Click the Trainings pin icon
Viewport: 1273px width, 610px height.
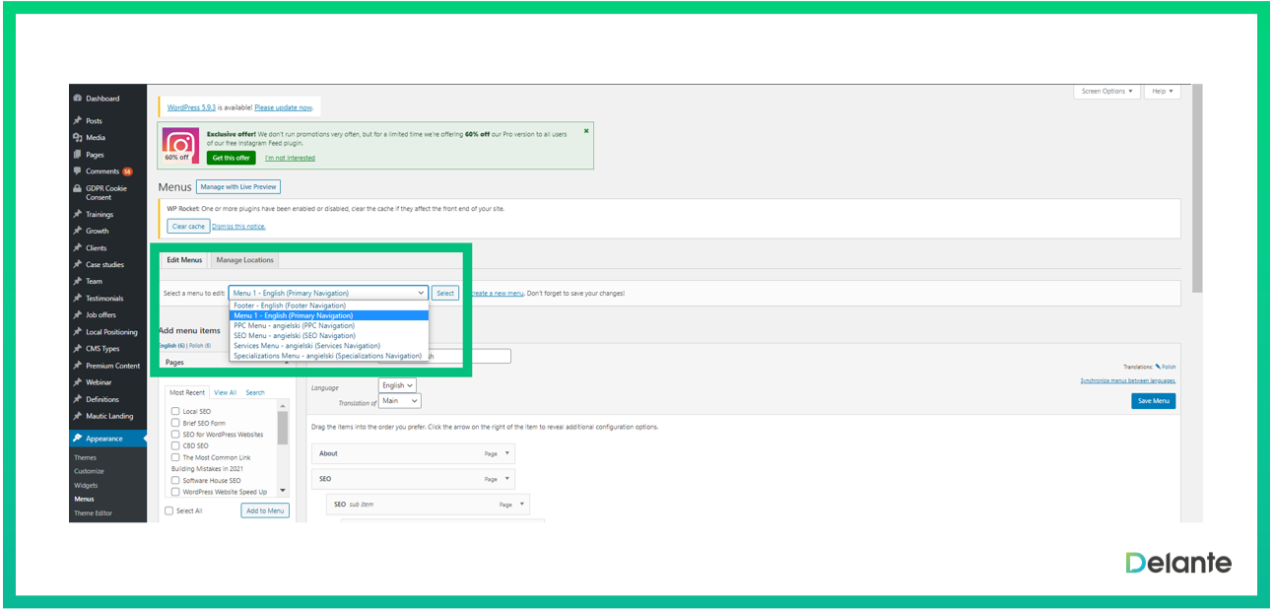pos(77,214)
